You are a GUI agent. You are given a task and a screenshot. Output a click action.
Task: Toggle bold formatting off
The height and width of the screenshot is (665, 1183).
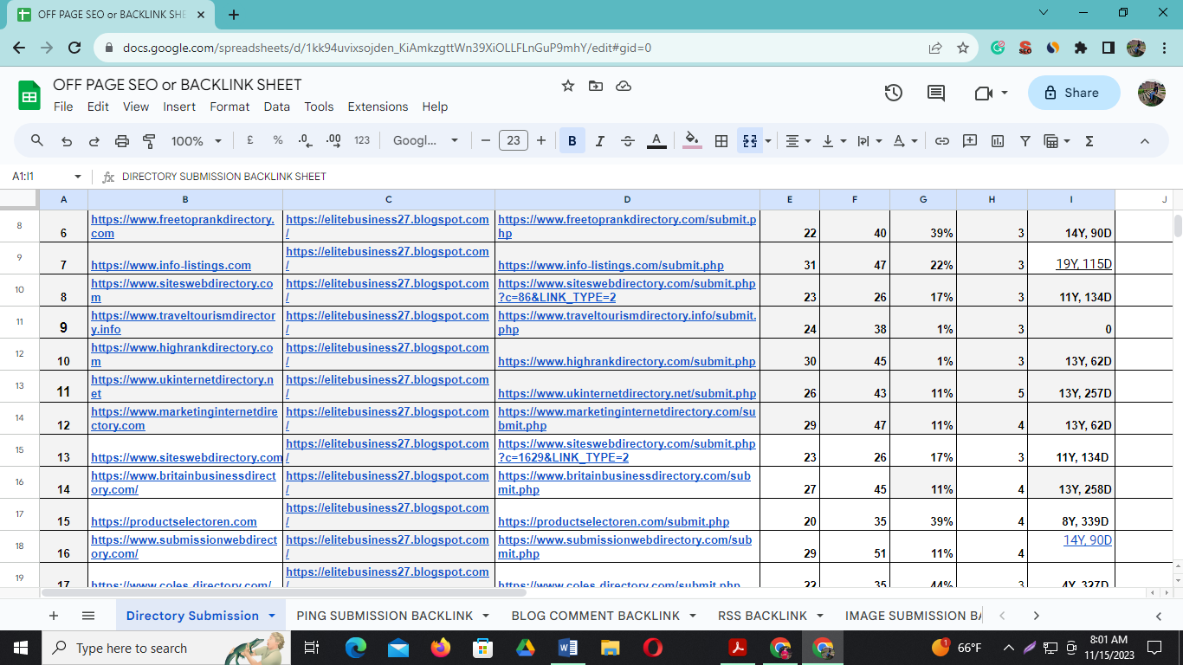pyautogui.click(x=572, y=139)
